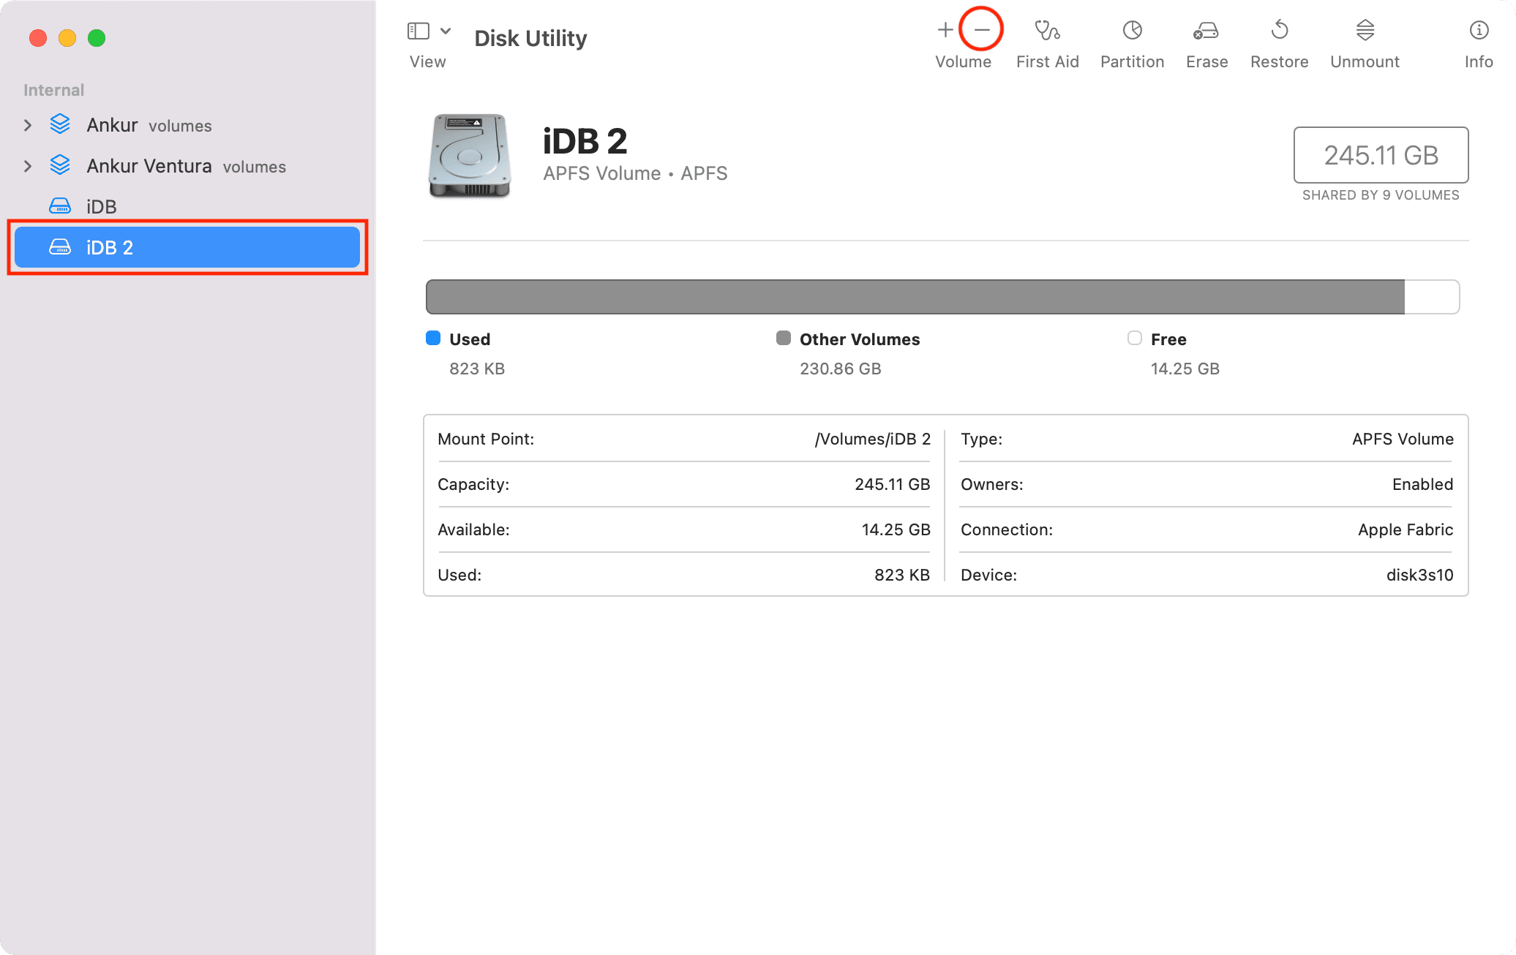Toggle the sidebar View icon
1516x955 pixels.
click(x=418, y=31)
